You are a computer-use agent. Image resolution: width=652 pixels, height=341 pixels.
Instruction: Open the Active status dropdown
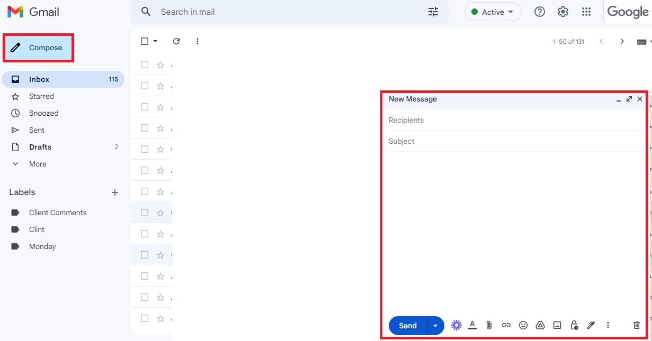[493, 12]
